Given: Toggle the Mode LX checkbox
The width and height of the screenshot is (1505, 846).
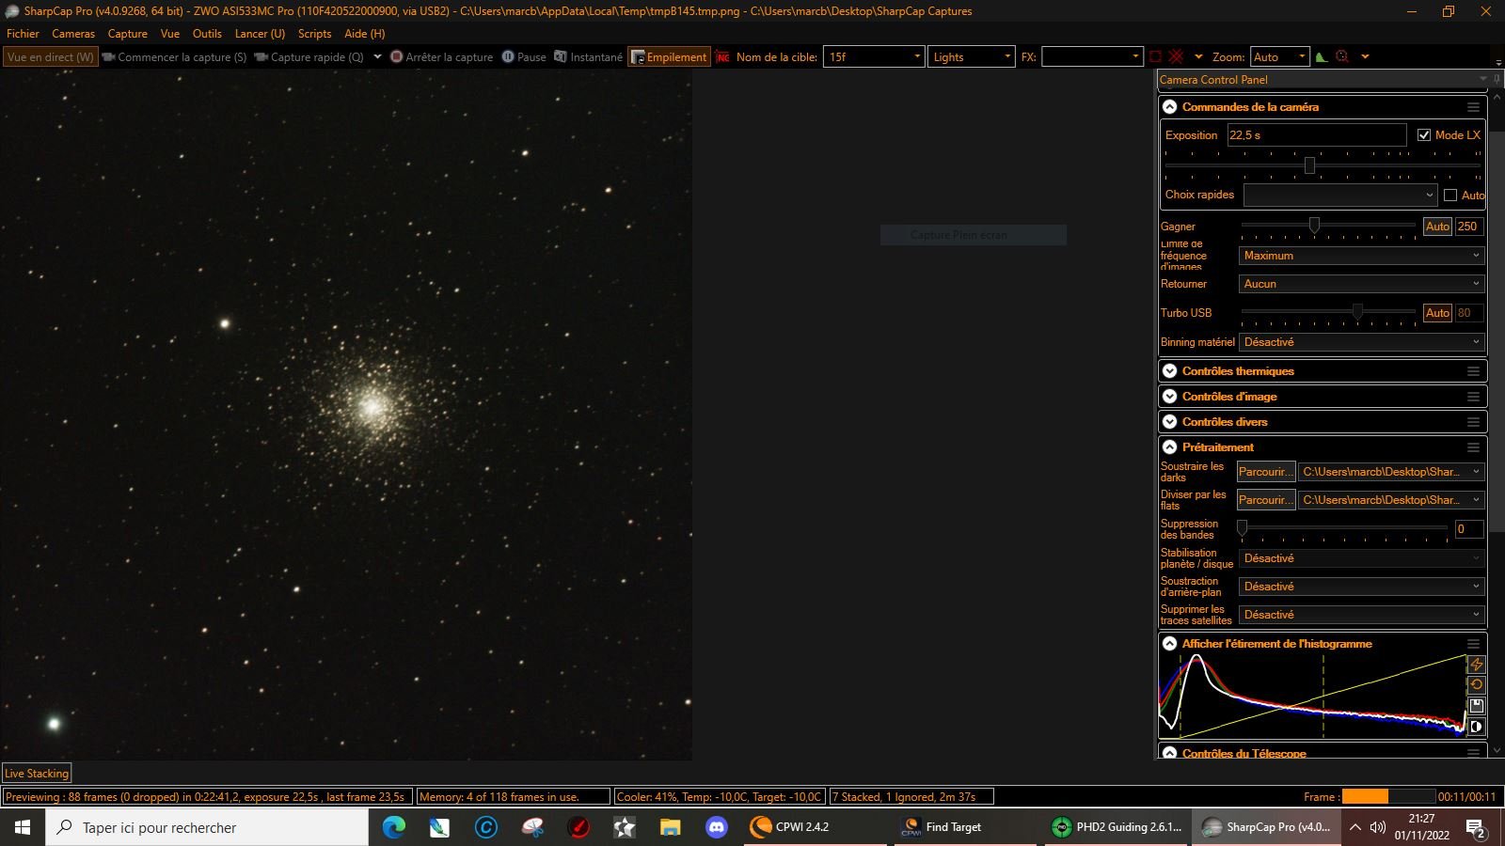Looking at the screenshot, I should [1424, 135].
